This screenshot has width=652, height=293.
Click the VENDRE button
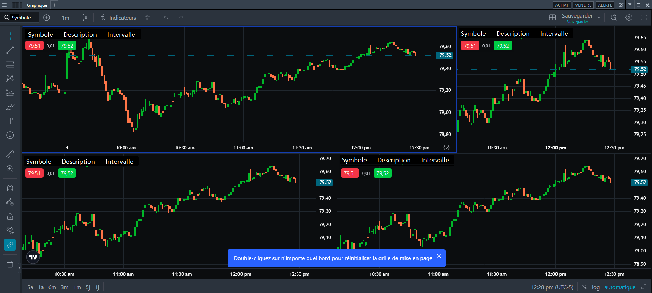pos(583,5)
